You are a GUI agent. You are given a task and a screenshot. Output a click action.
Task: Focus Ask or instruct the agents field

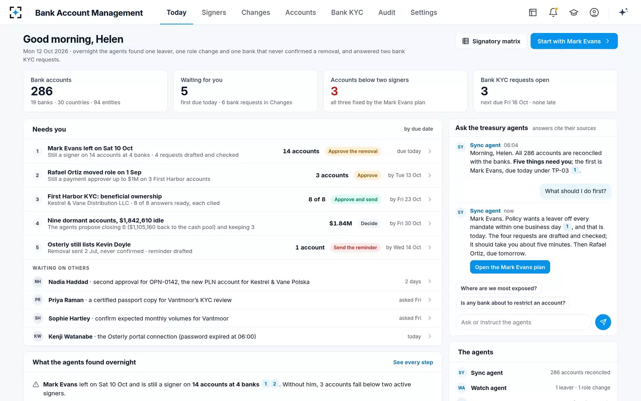point(523,322)
